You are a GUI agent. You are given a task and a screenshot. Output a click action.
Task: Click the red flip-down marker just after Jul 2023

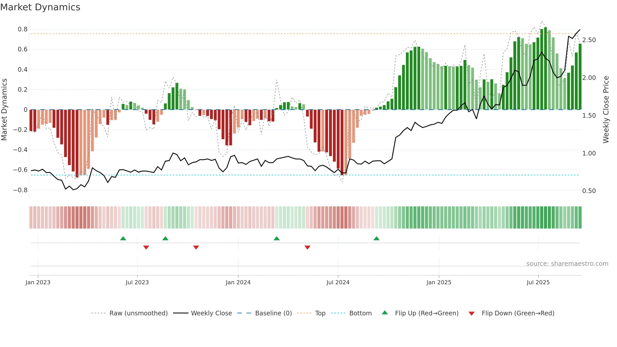coord(146,248)
